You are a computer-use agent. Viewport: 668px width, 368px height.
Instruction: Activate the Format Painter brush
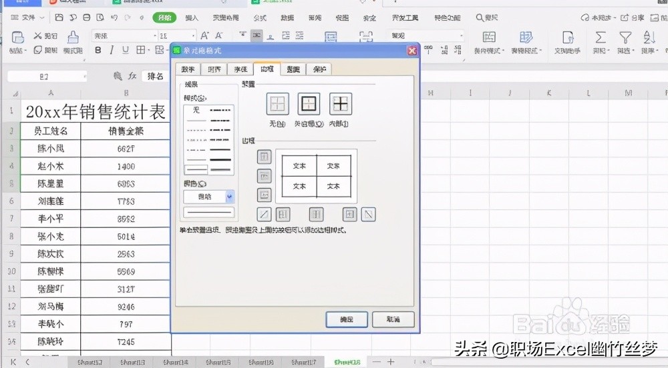(x=73, y=37)
